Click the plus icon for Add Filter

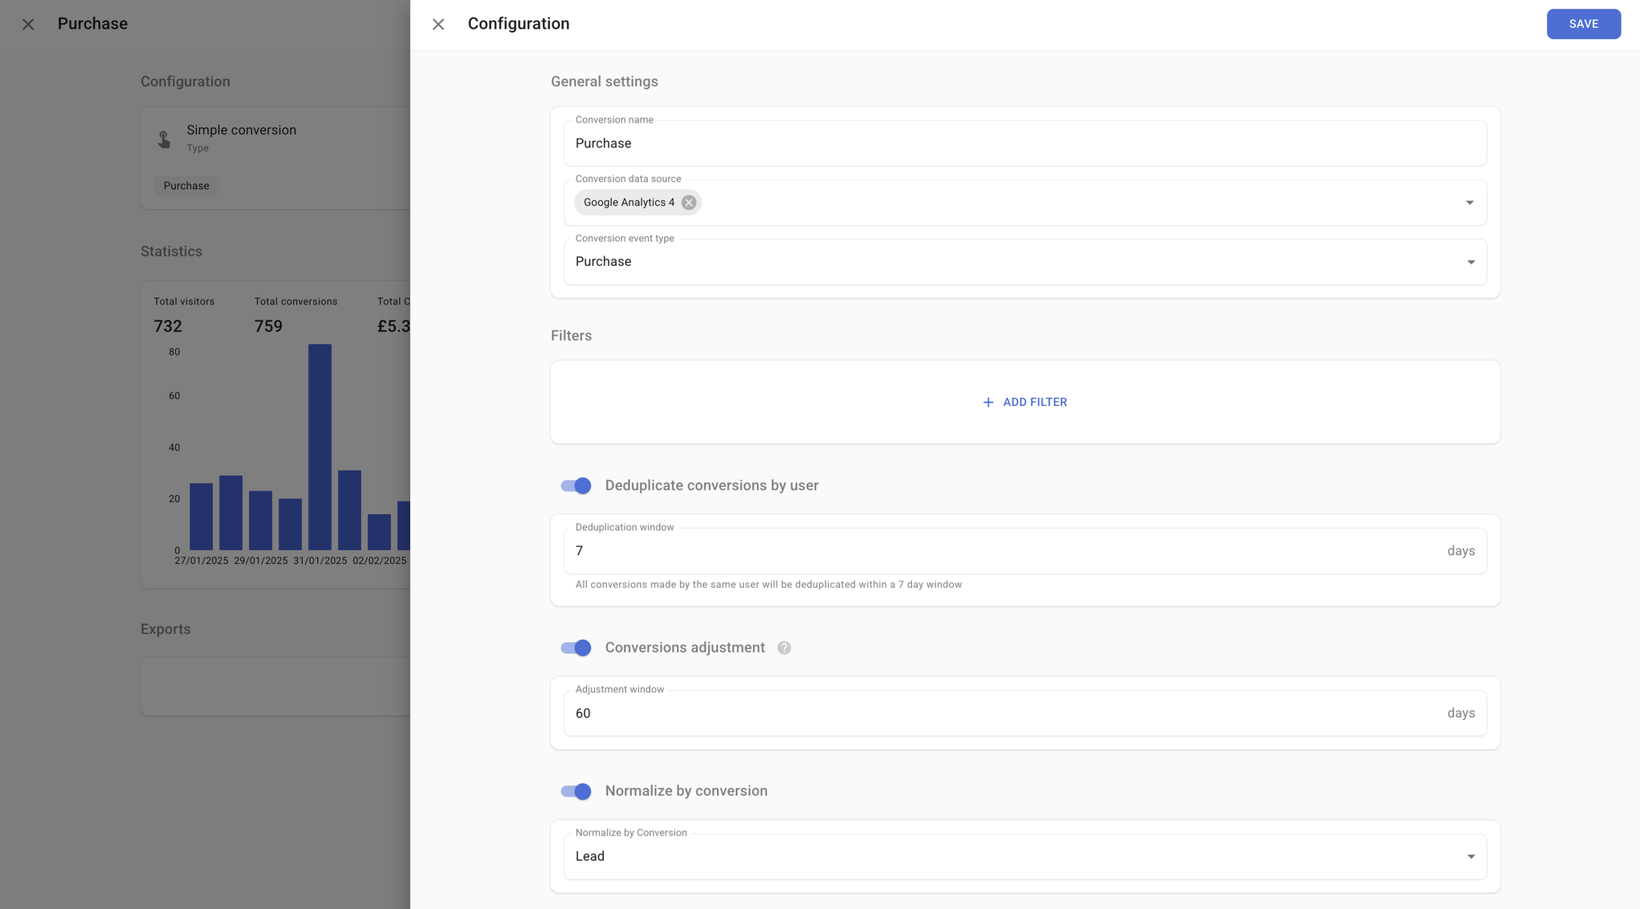click(988, 402)
